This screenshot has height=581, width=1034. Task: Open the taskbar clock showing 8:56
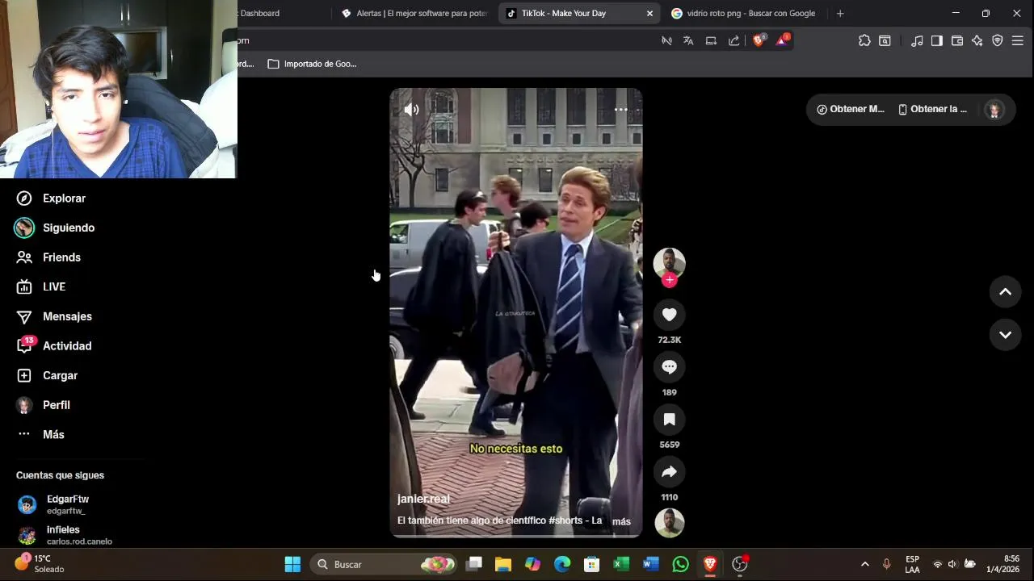tap(1002, 564)
